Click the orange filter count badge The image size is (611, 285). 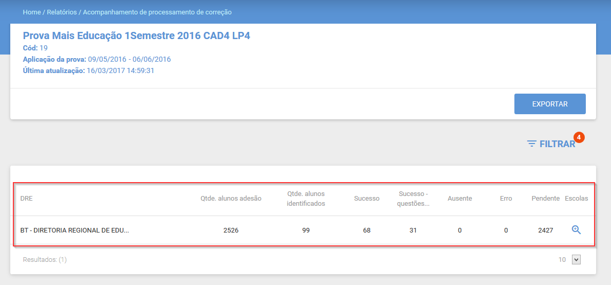pos(579,137)
